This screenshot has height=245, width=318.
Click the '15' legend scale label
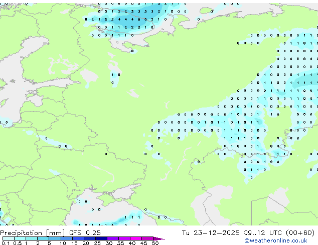[x=74, y=243]
